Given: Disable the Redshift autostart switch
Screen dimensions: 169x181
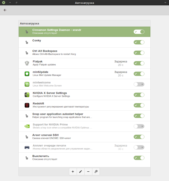Looking at the screenshot, I should [139, 105].
